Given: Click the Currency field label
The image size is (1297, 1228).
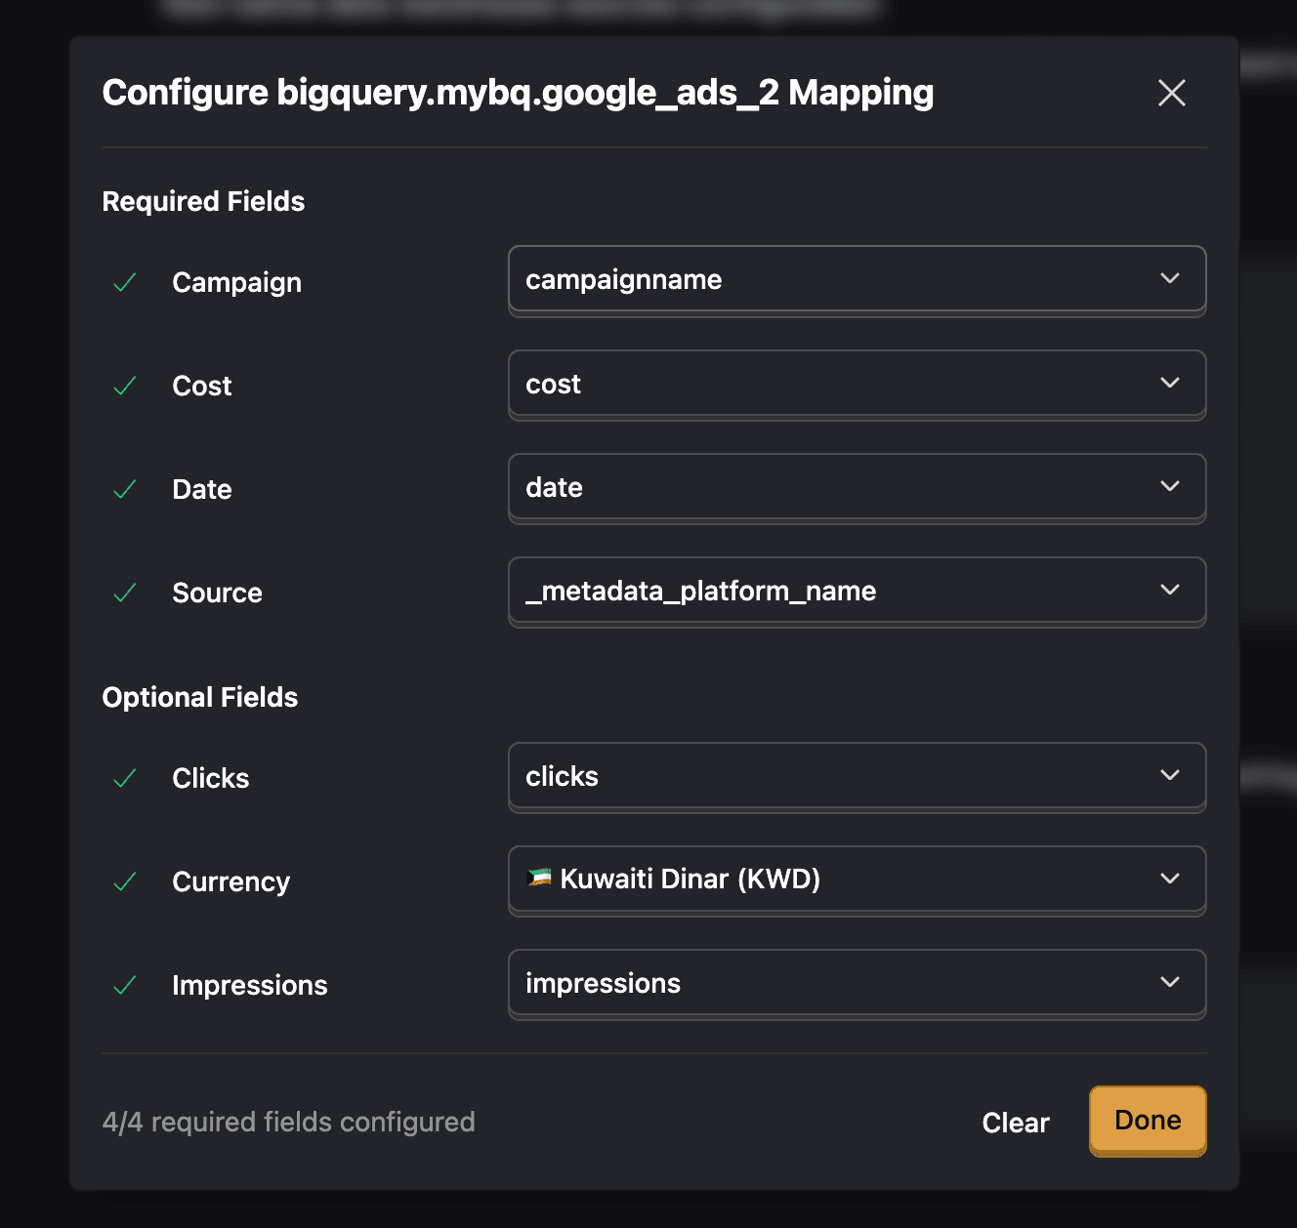Looking at the screenshot, I should point(231,882).
